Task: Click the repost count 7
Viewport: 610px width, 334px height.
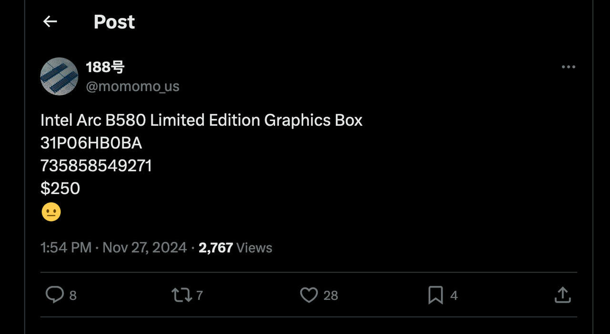Action: 200,296
